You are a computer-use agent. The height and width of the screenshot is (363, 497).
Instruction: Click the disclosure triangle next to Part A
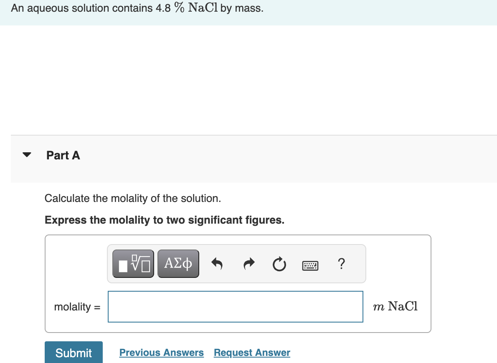point(26,154)
